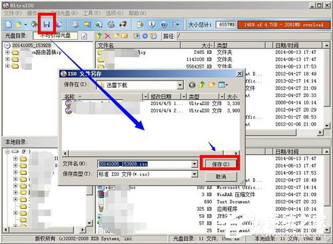Click the 取消 button

(x=221, y=177)
